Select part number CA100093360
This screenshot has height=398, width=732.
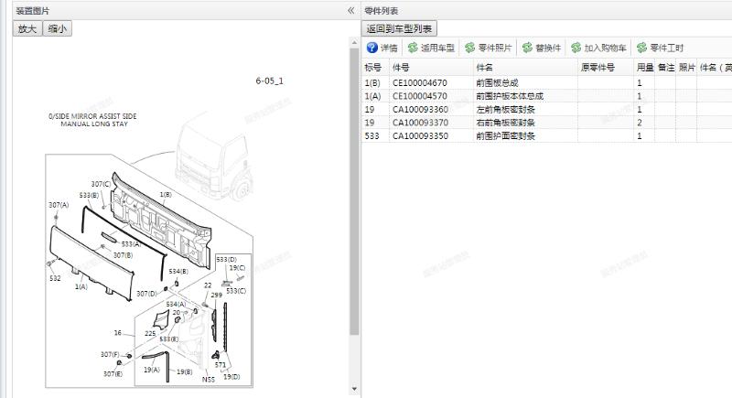click(x=420, y=110)
